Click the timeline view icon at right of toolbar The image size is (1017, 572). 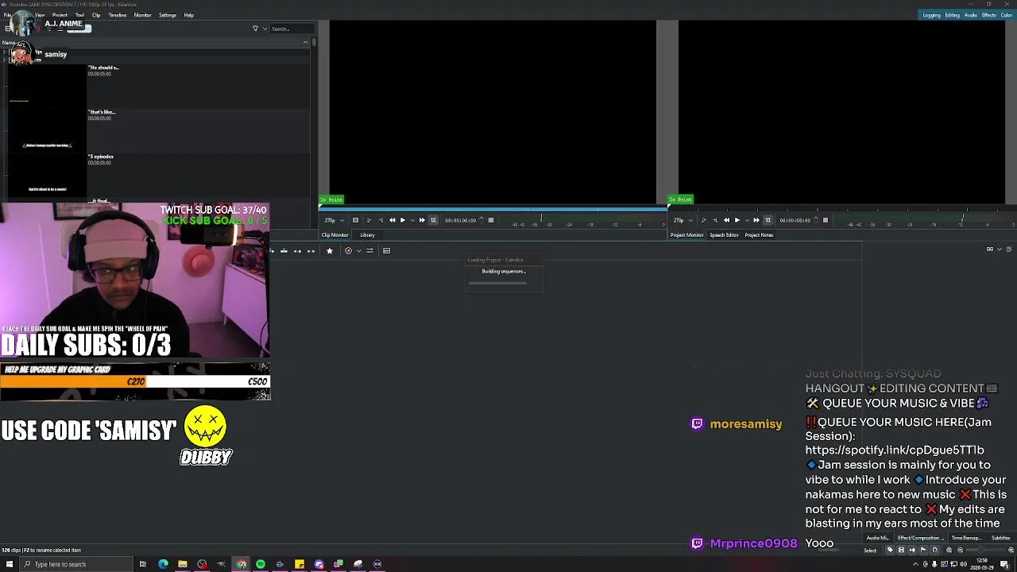(x=990, y=249)
